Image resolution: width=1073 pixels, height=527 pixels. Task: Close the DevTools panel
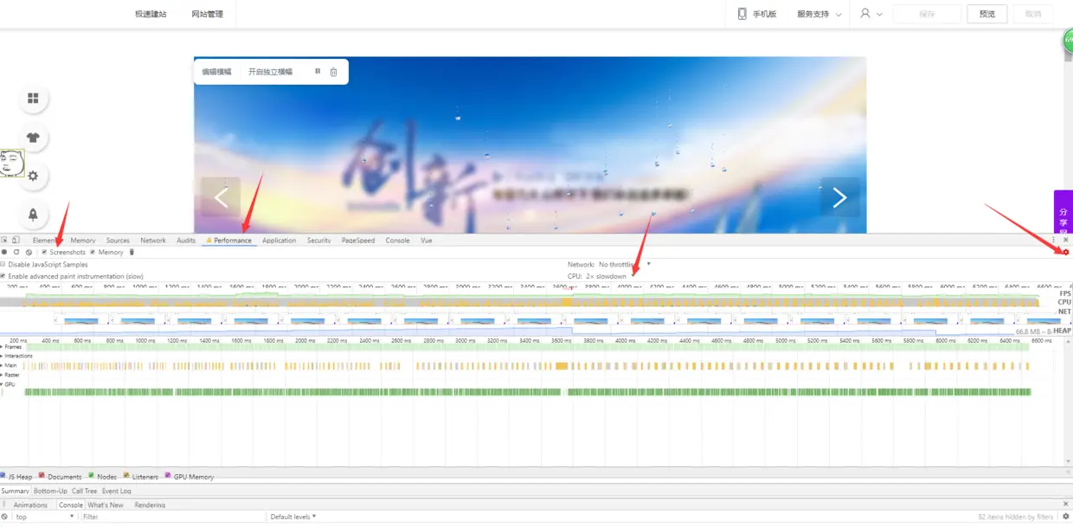pos(1065,240)
